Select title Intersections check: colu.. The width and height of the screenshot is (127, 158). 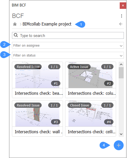coord(92,93)
